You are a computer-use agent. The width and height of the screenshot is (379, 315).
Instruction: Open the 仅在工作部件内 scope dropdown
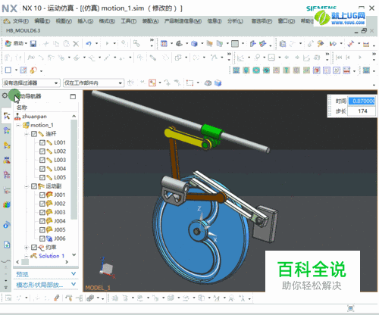[x=93, y=83]
